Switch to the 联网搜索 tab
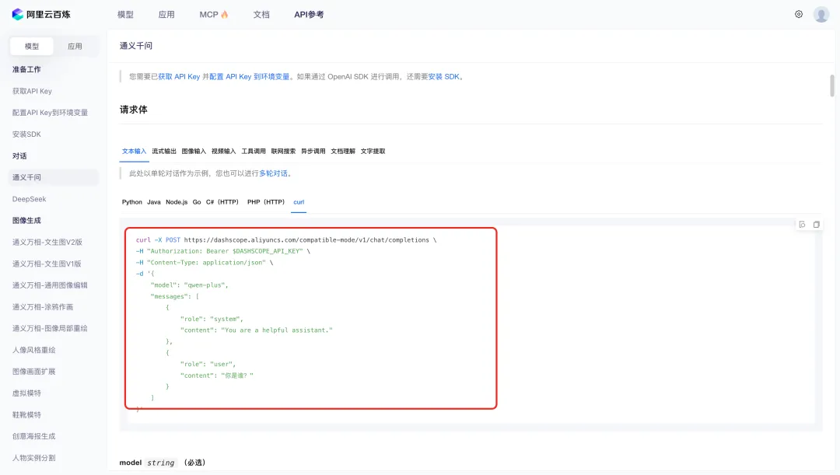Screen dimensions: 840x475 [283, 151]
